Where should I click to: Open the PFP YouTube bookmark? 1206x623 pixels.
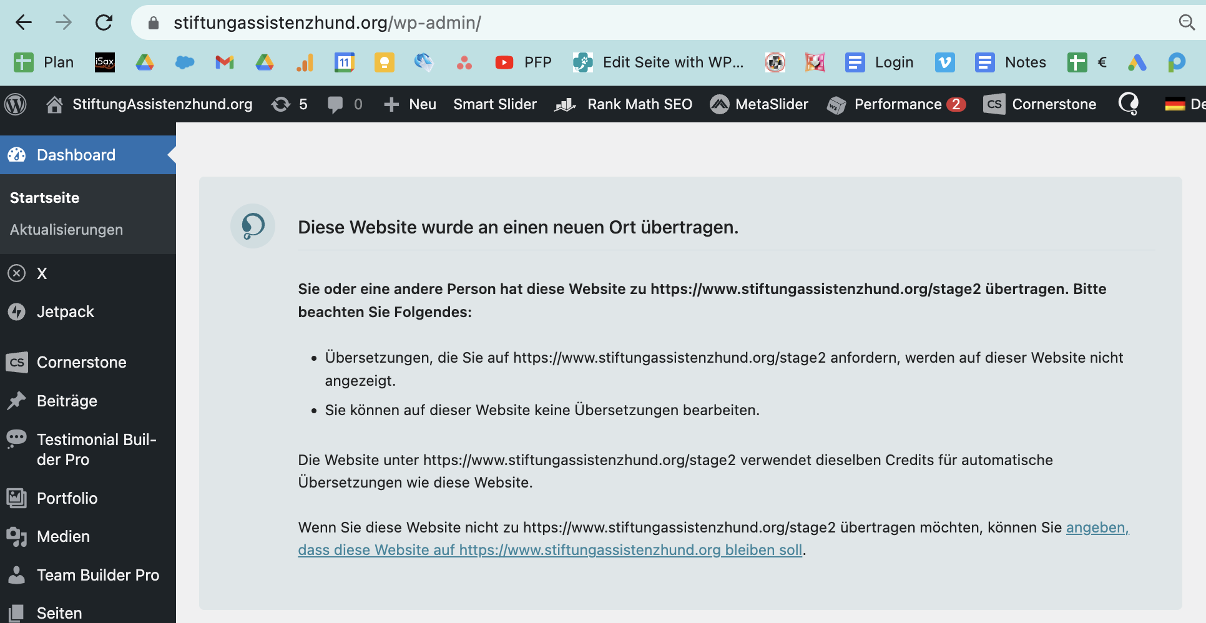click(x=523, y=62)
